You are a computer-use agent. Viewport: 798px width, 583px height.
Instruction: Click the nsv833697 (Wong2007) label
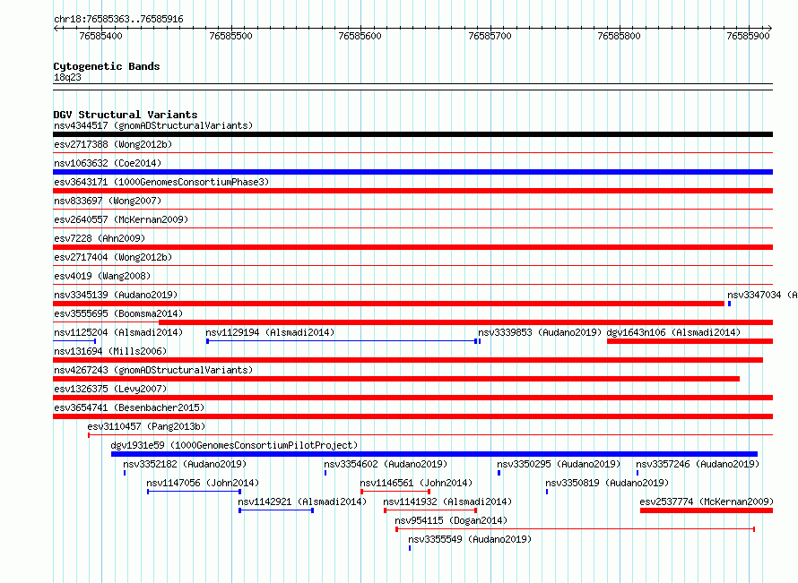[x=108, y=201]
